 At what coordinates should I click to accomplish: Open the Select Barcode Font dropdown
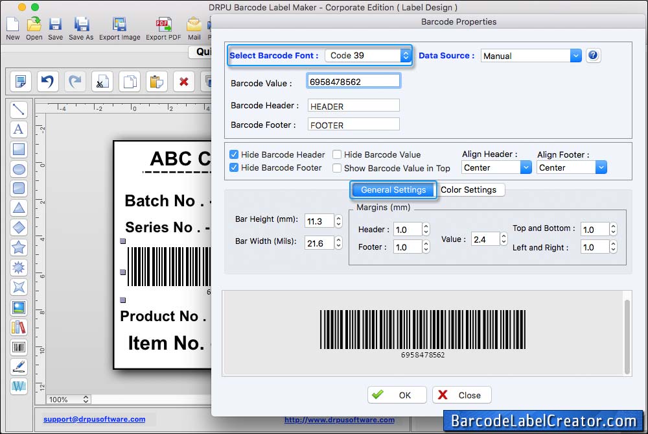tap(367, 55)
